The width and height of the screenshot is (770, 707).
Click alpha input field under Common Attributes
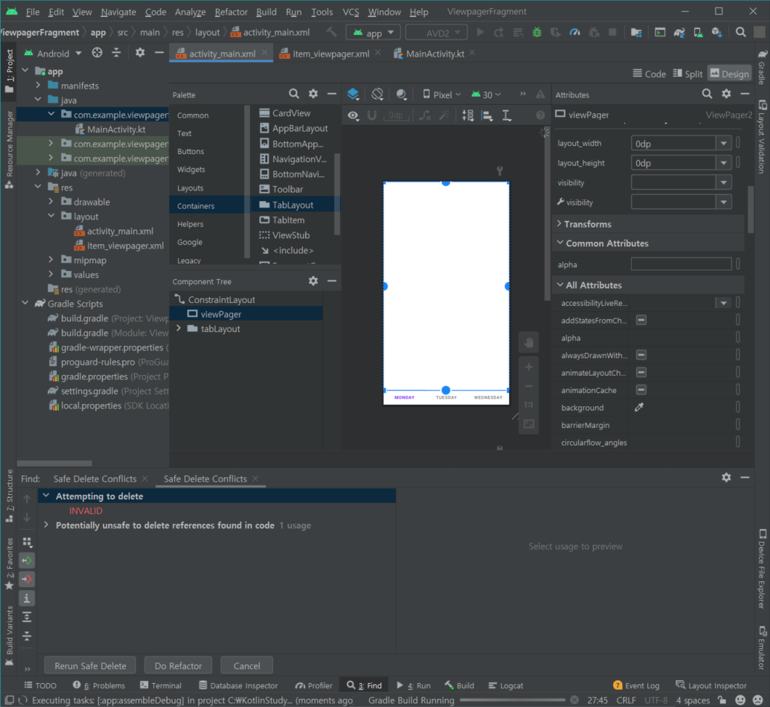coord(681,264)
